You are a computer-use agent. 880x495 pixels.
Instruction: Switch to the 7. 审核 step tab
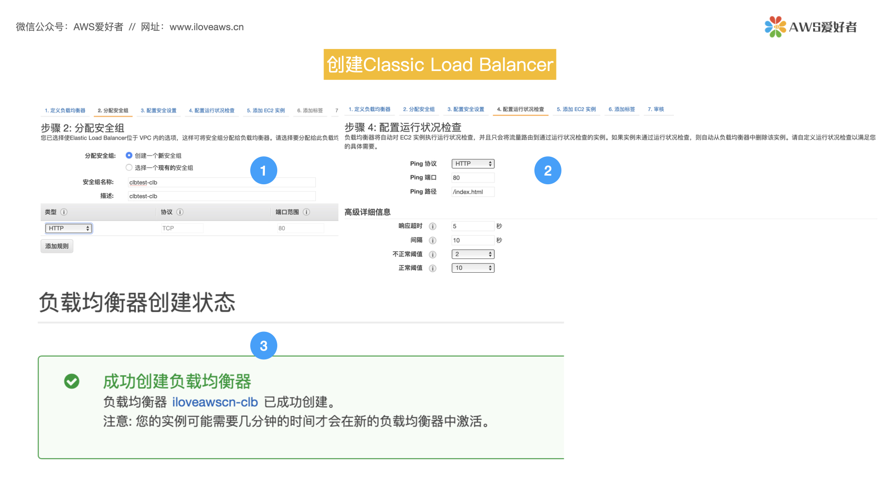(x=657, y=109)
